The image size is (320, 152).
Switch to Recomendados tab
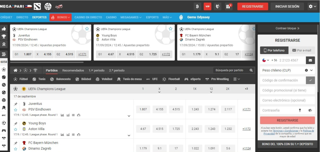point(73,70)
